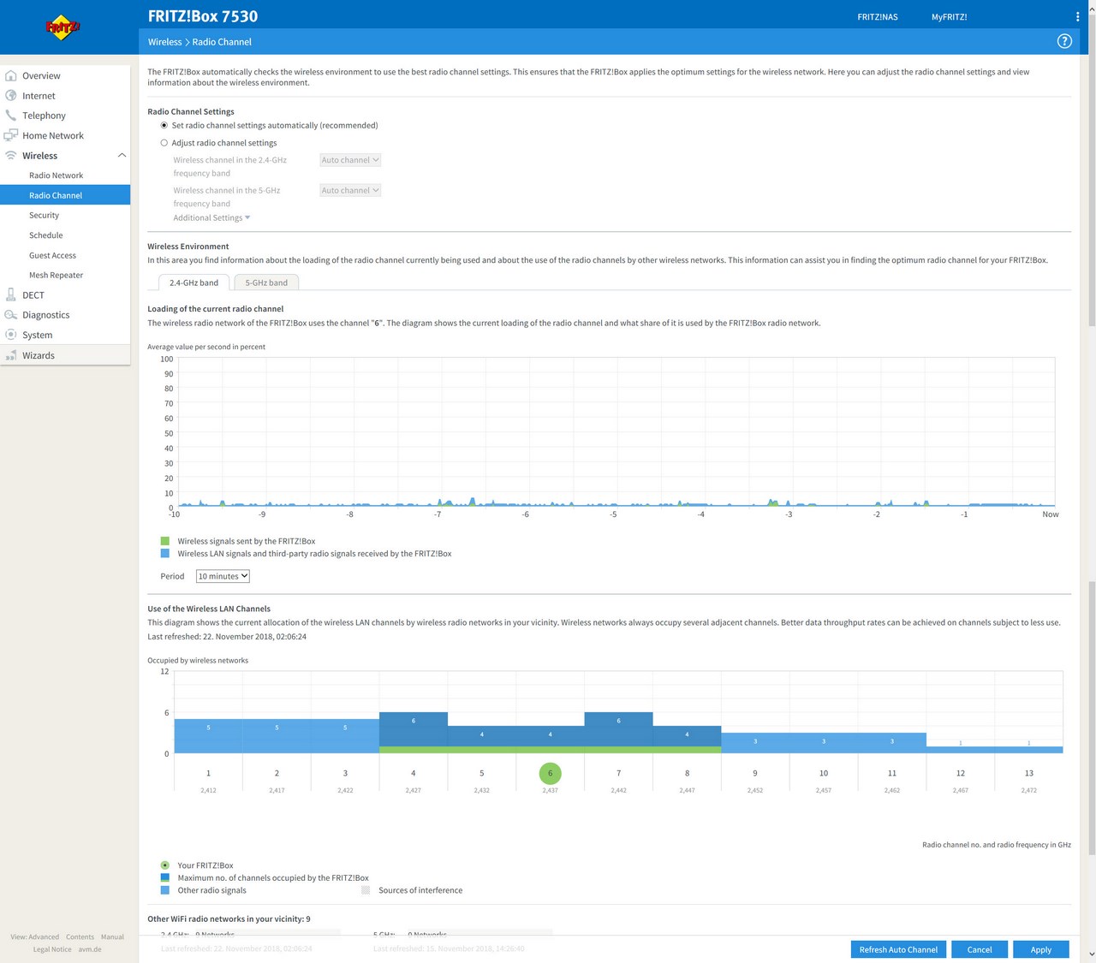Expand Additional Settings
The width and height of the screenshot is (1096, 963).
(211, 217)
